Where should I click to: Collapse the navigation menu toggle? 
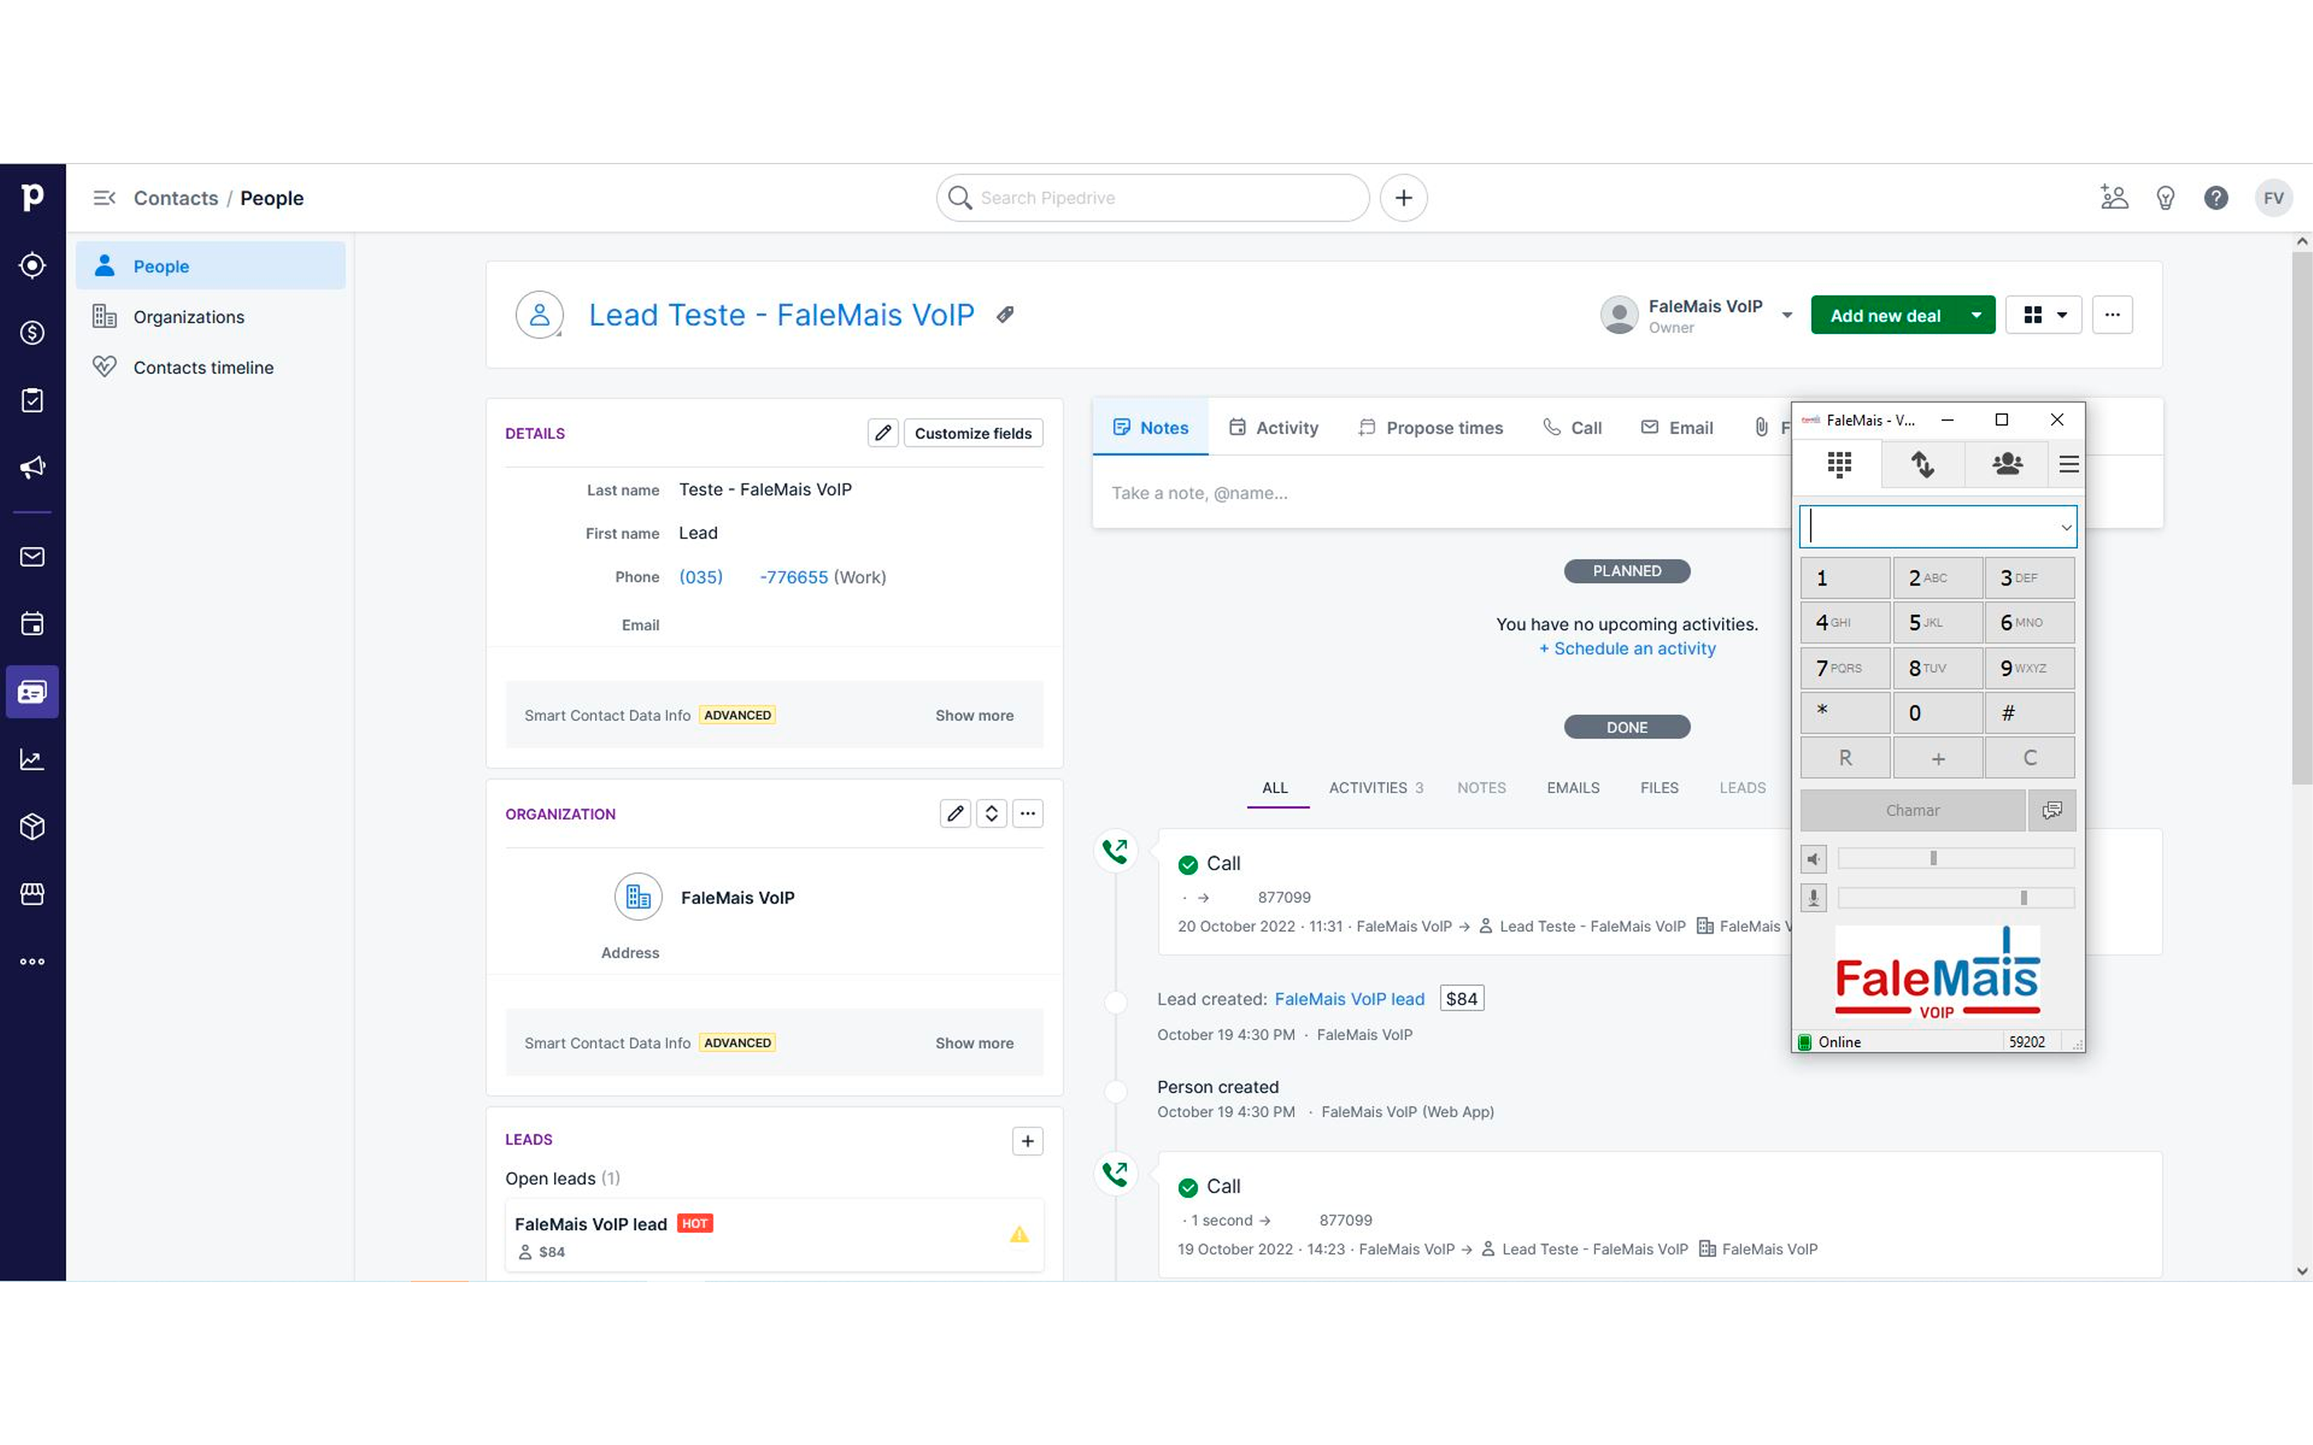[104, 197]
